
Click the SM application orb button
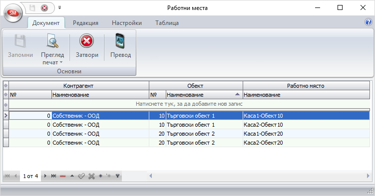tap(13, 13)
